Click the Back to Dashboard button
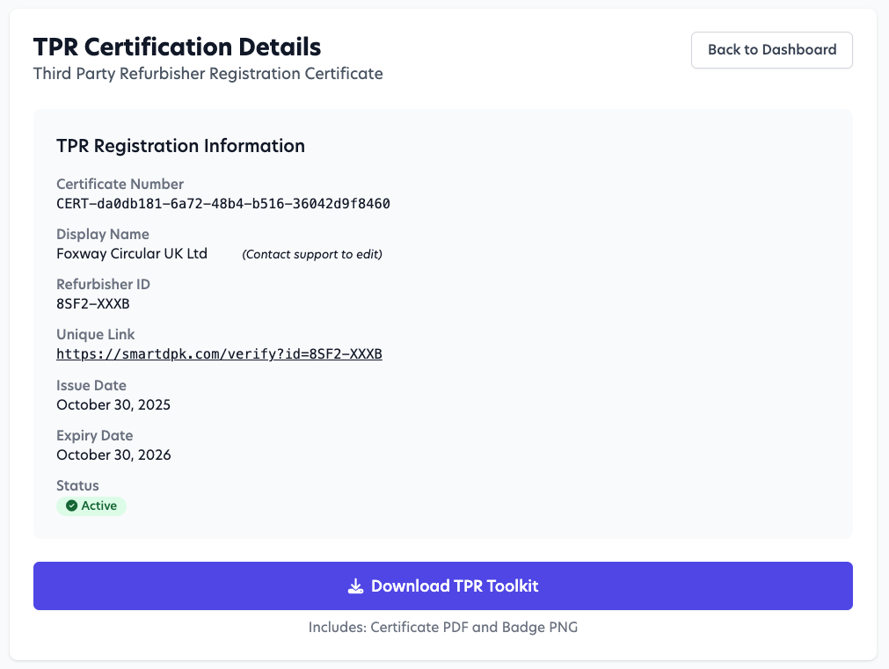 (x=771, y=50)
